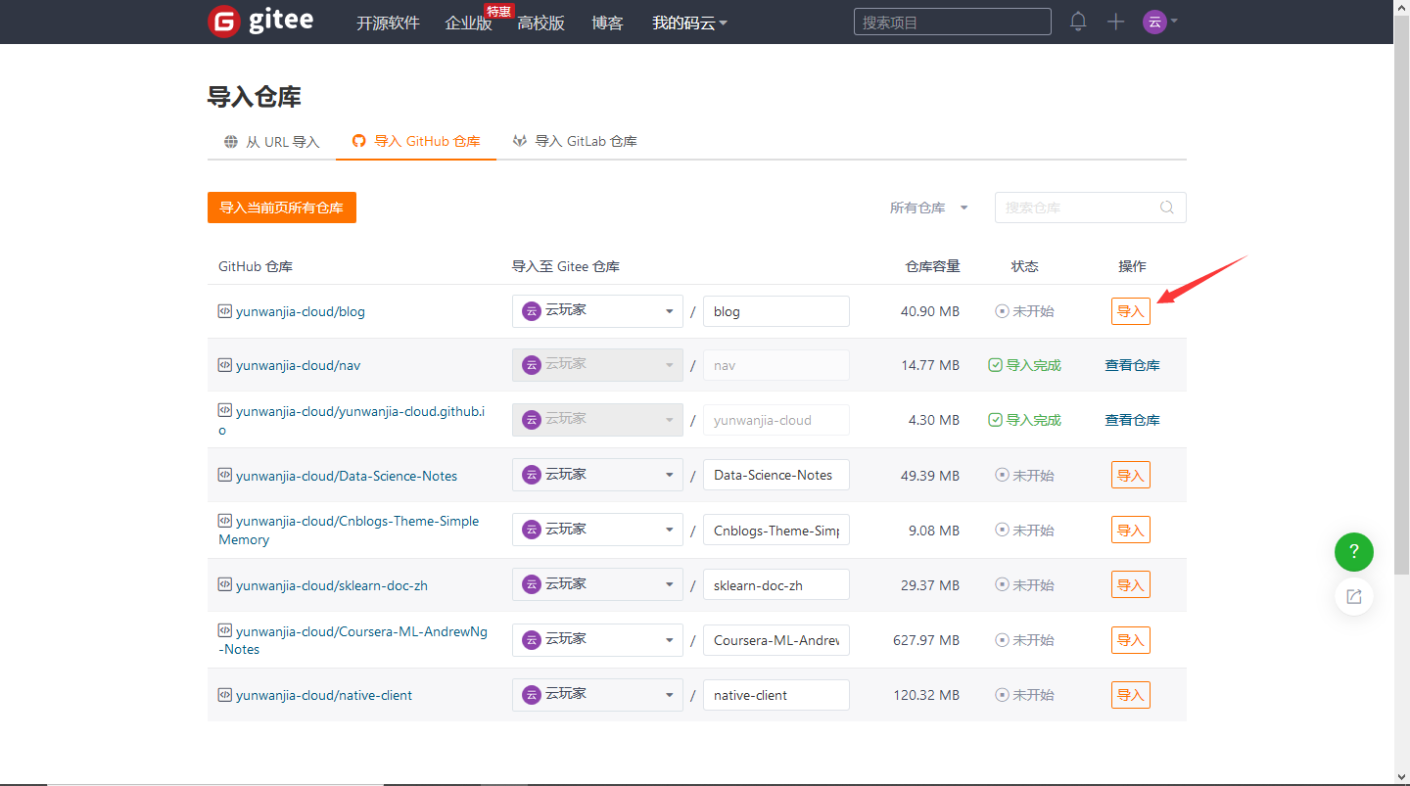Click GitHub icon on 导入 GitHub 仓库 tab

point(359,141)
